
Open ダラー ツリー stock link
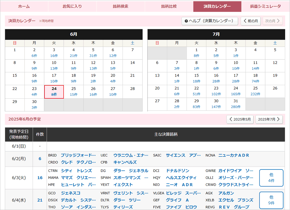(127, 200)
